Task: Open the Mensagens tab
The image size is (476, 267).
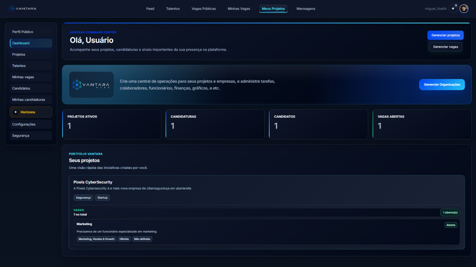Action: pos(306,9)
